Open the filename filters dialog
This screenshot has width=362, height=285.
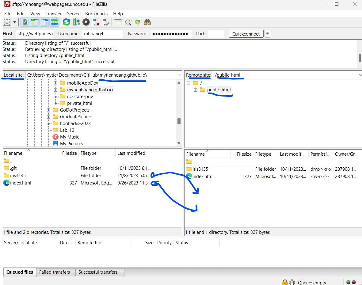[x=128, y=22]
